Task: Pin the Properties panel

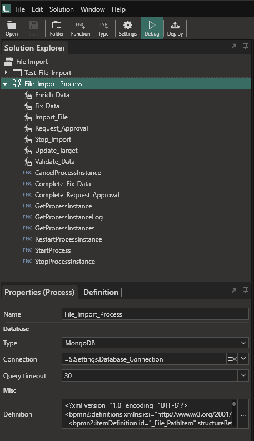Action: coord(246,290)
